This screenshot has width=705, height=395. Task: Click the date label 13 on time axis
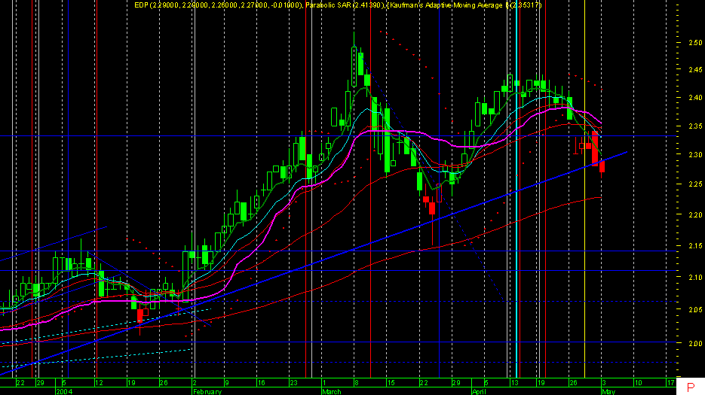pyautogui.click(x=514, y=383)
